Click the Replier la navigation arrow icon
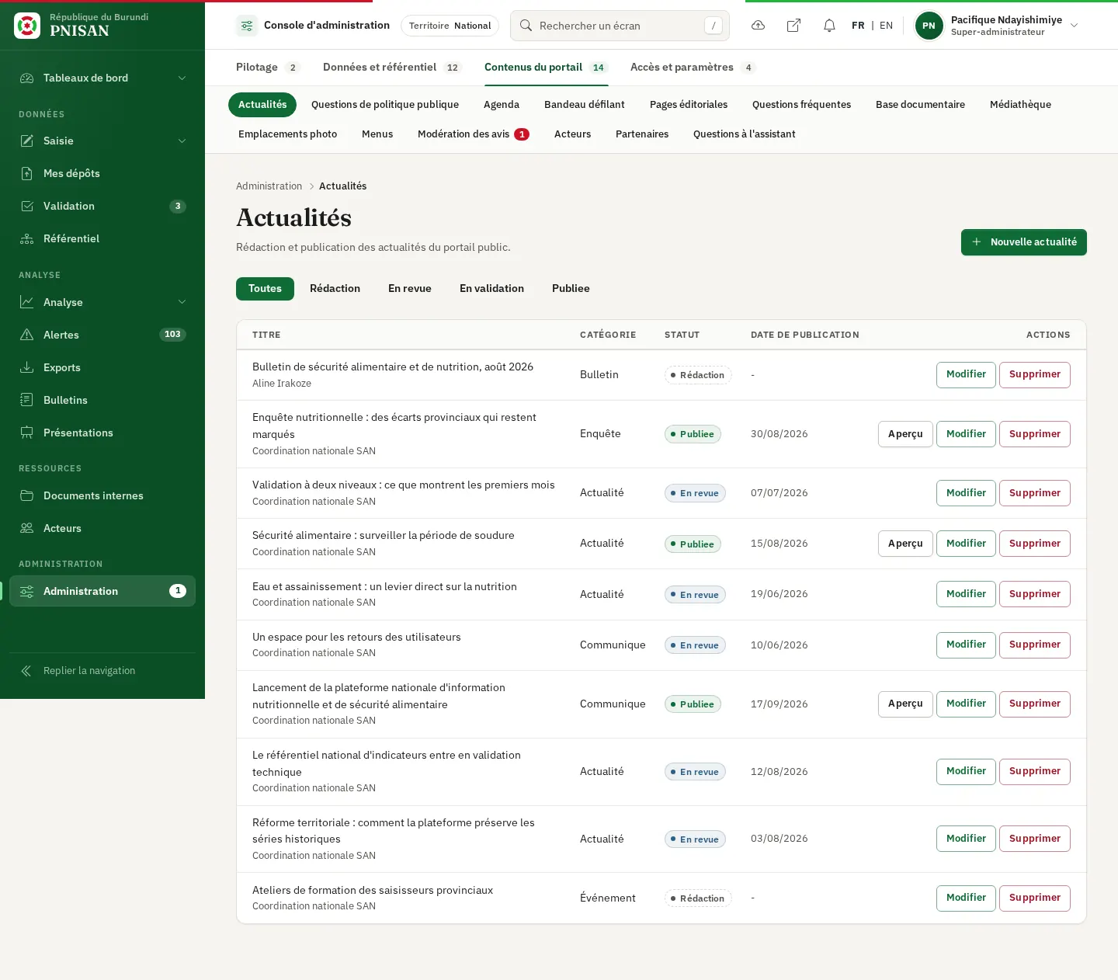The height and width of the screenshot is (980, 1118). pyautogui.click(x=26, y=671)
